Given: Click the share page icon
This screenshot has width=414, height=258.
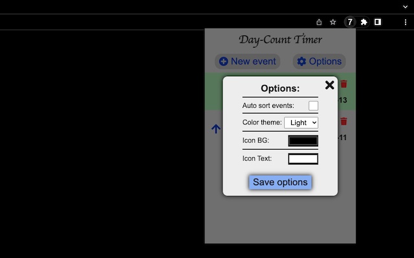Looking at the screenshot, I should tap(319, 22).
